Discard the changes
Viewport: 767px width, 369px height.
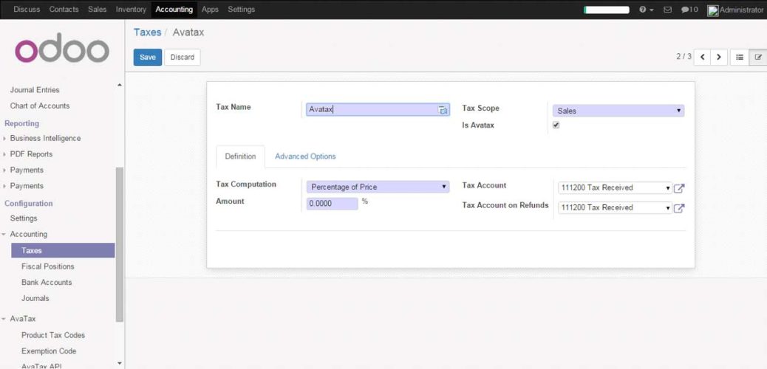tap(183, 57)
